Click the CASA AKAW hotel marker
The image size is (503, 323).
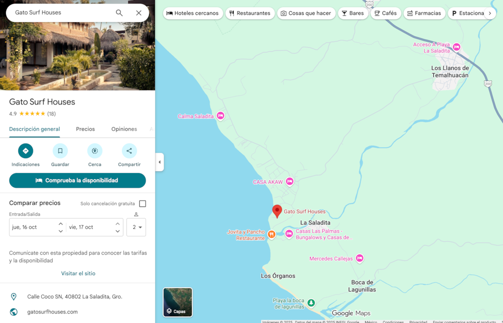pyautogui.click(x=290, y=182)
